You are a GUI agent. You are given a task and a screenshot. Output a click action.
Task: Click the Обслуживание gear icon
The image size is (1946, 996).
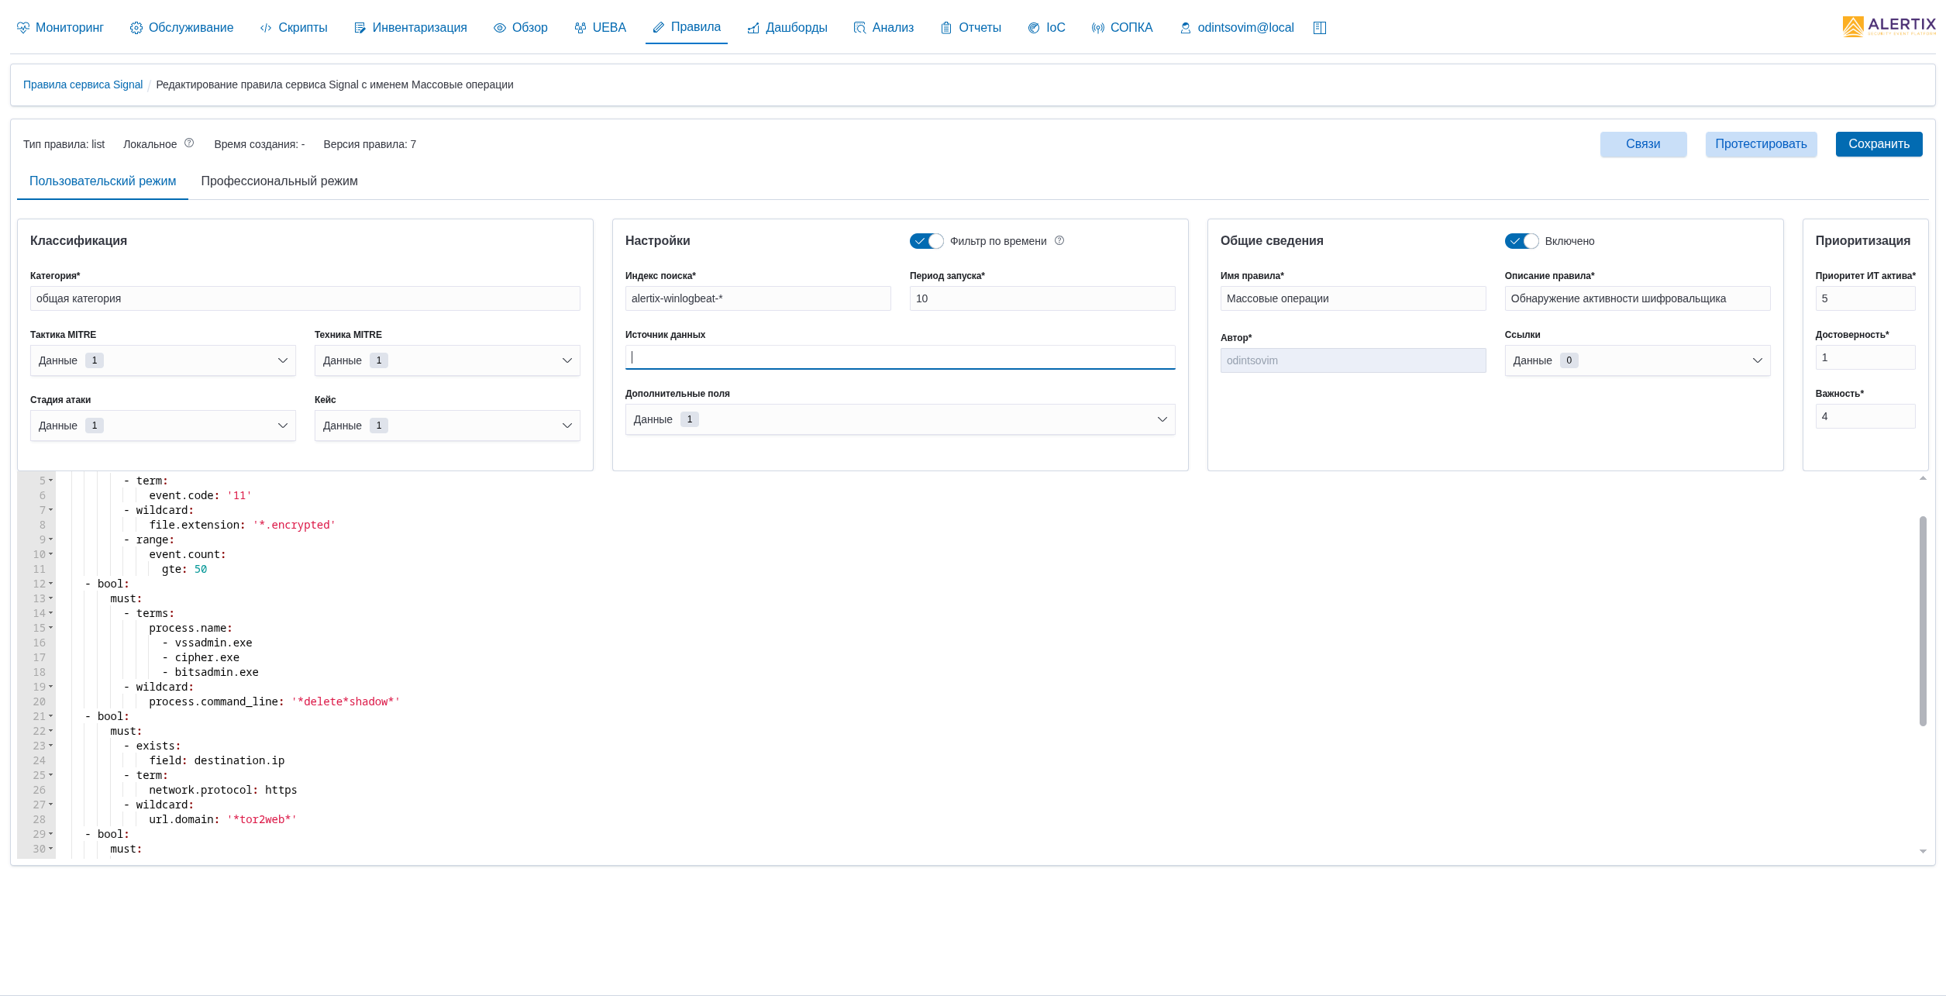click(x=136, y=28)
